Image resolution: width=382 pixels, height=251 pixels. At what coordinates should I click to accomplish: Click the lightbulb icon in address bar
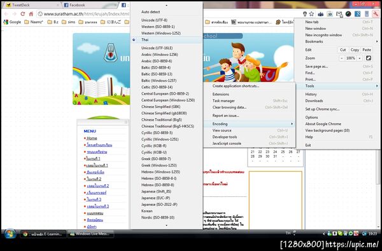[305, 14]
